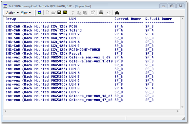The image size is (189, 124).
Task: Click Default Owner 'SP_A' for emc-vnx LUN 6
Action: click(149, 81)
